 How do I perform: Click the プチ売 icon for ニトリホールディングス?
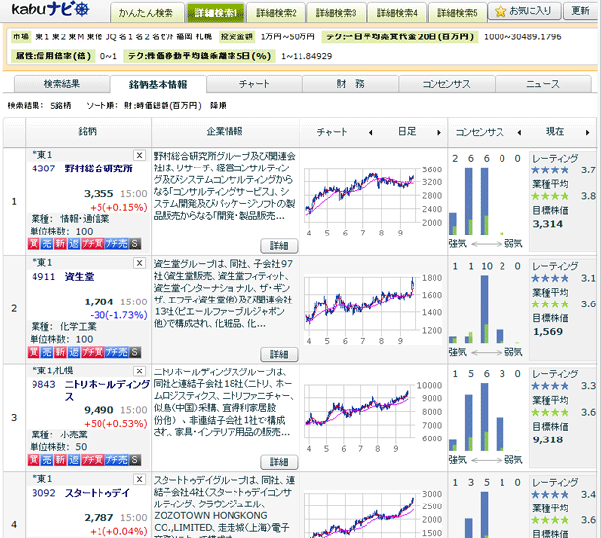(x=116, y=460)
